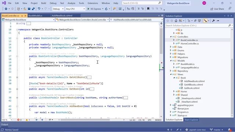The width and height of the screenshot is (235, 132).
Task: Open the Output panel tab
Action: [4, 125]
